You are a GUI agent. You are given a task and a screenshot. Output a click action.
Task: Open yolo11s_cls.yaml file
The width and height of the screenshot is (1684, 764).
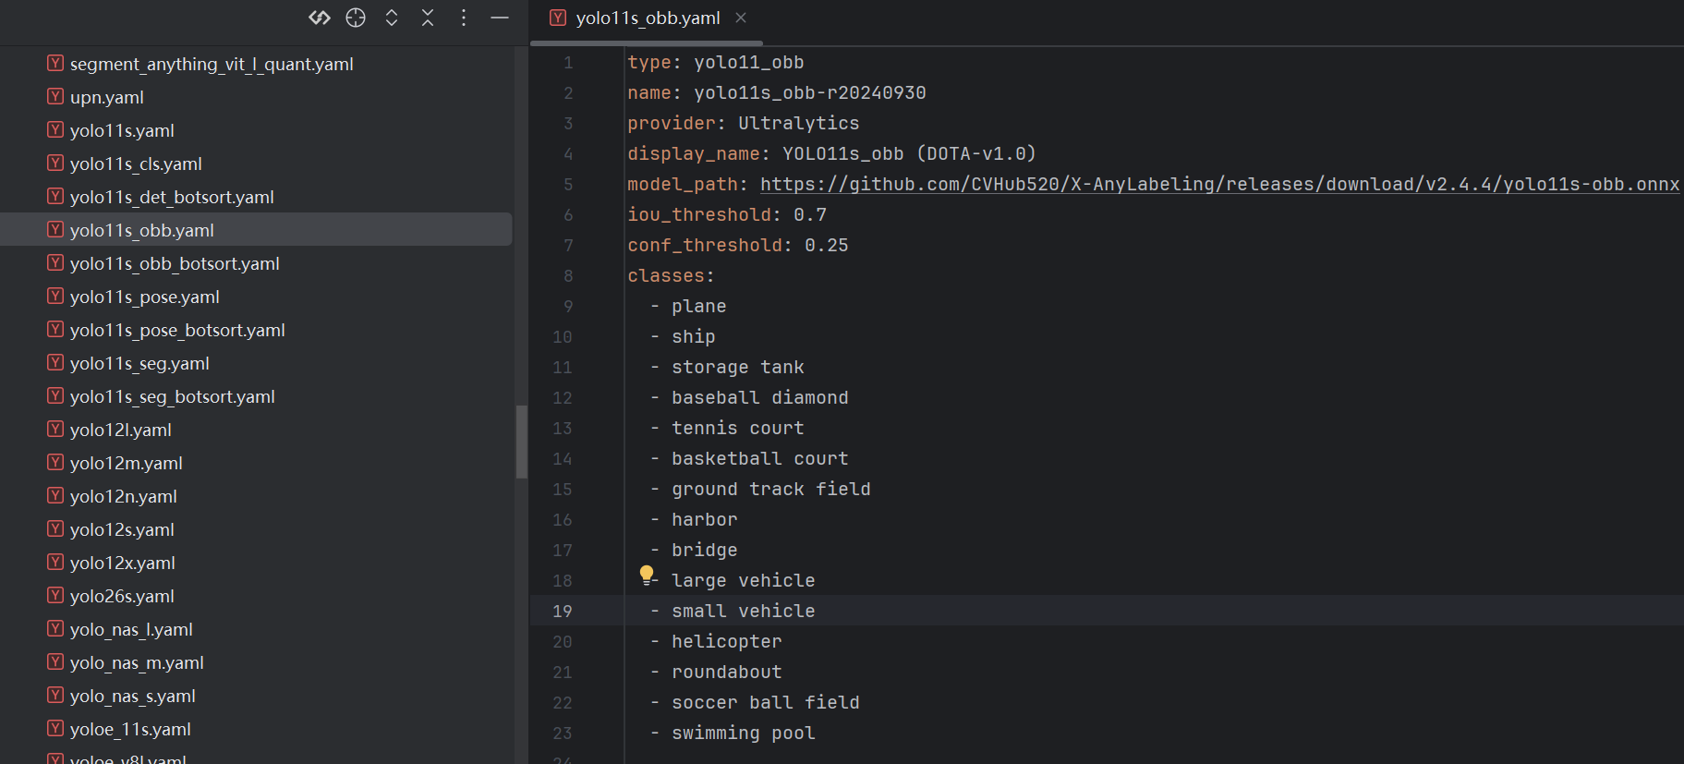(136, 164)
